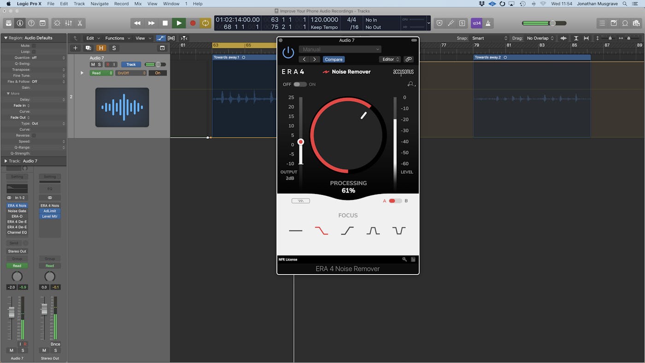Open the tuner fork icon

click(451, 23)
